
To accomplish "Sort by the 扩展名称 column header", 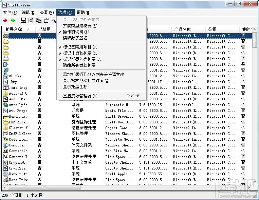I will pyautogui.click(x=19, y=29).
